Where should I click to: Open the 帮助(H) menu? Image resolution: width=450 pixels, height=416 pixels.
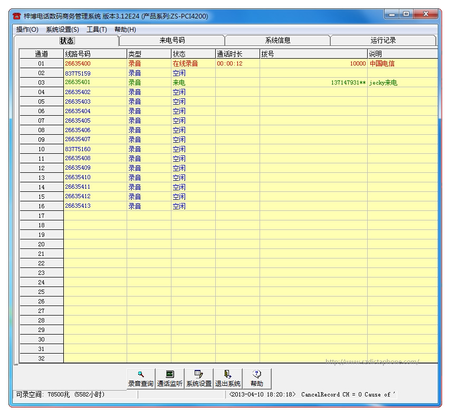point(125,29)
